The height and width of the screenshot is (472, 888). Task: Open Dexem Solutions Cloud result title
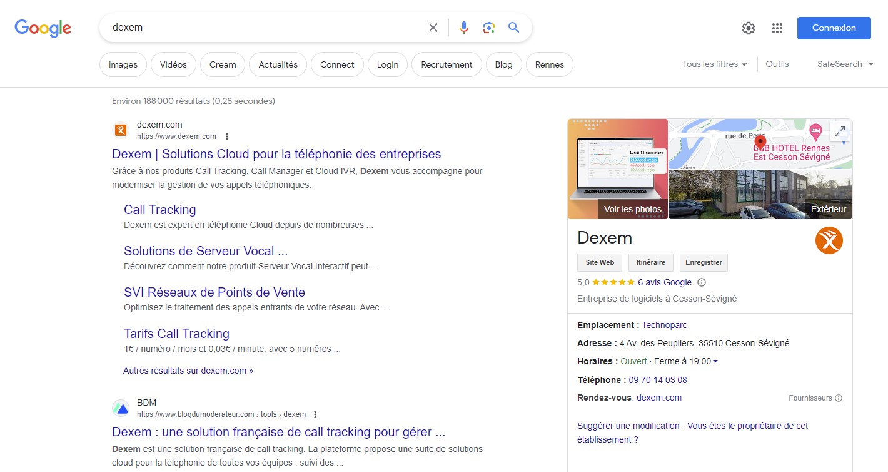tap(276, 154)
